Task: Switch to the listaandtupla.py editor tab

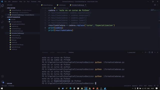Action: [x=47, y=5]
